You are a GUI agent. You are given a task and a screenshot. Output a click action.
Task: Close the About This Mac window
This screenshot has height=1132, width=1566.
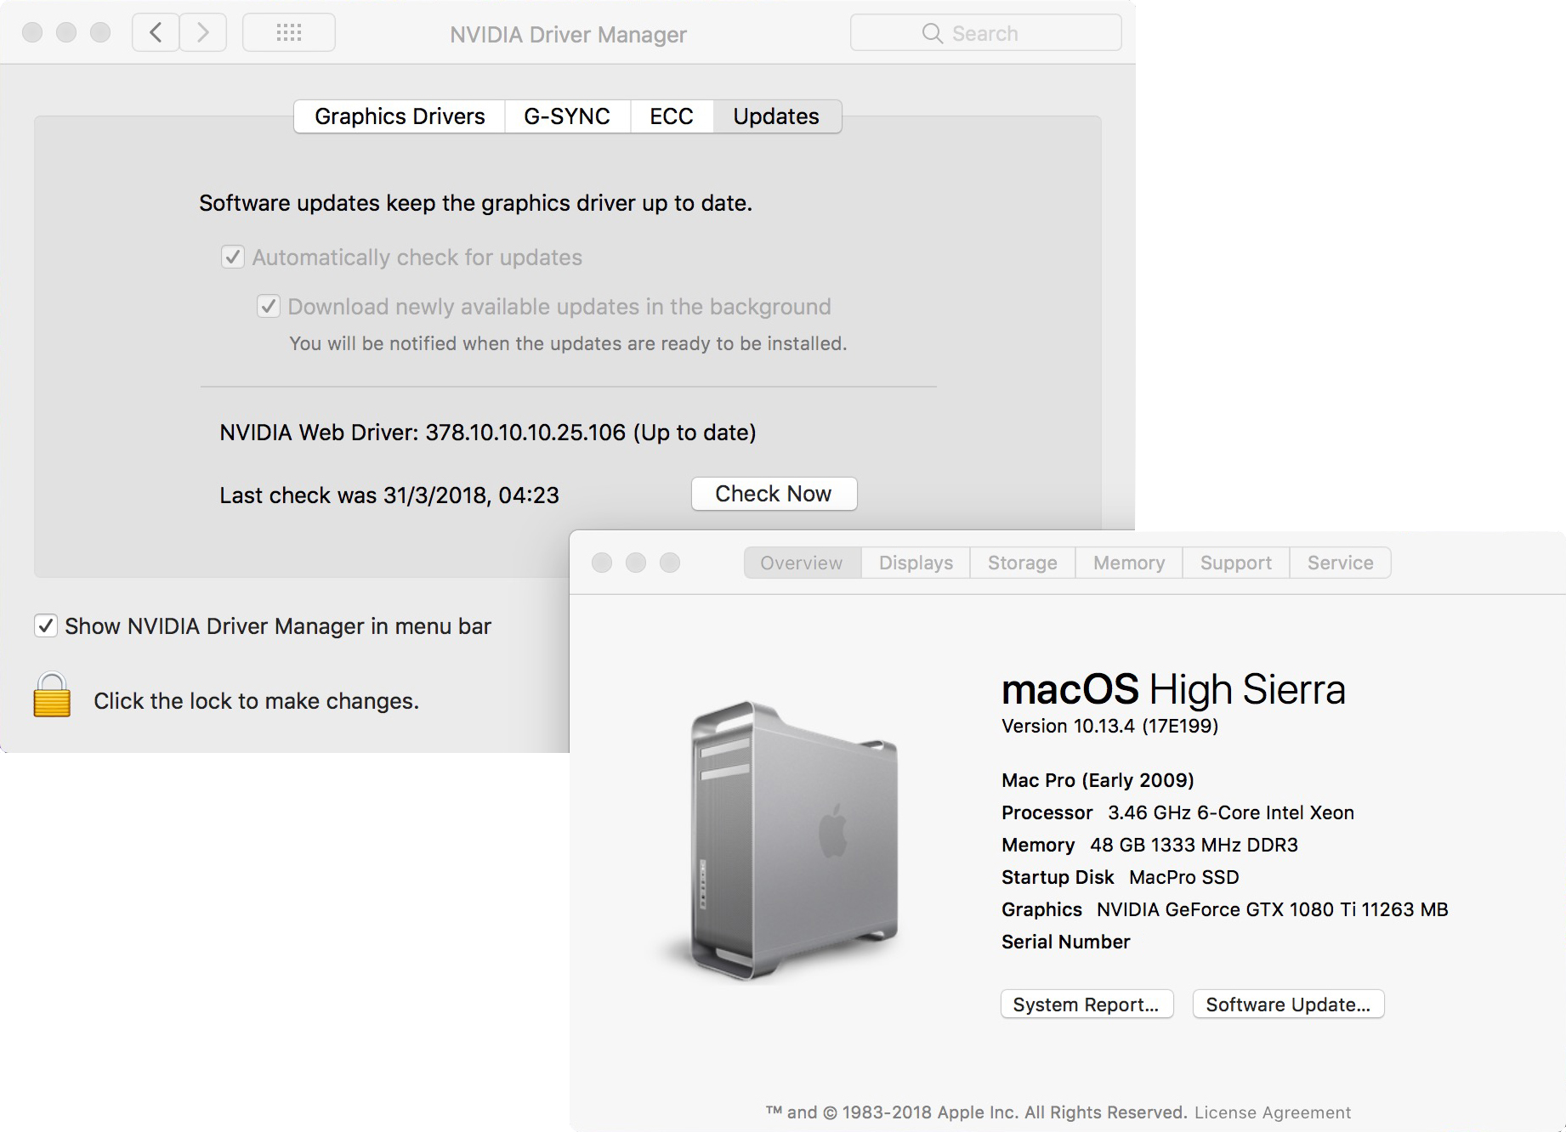(602, 563)
